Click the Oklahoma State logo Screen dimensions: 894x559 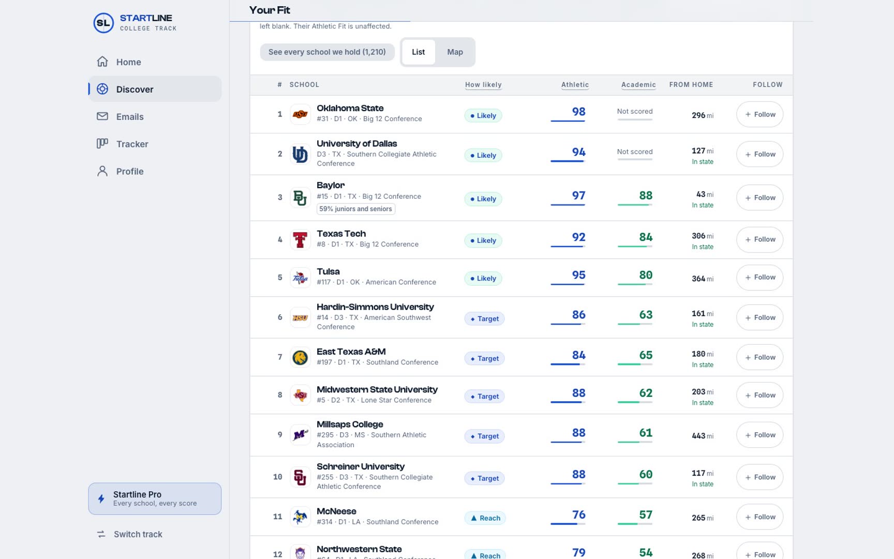pyautogui.click(x=300, y=114)
